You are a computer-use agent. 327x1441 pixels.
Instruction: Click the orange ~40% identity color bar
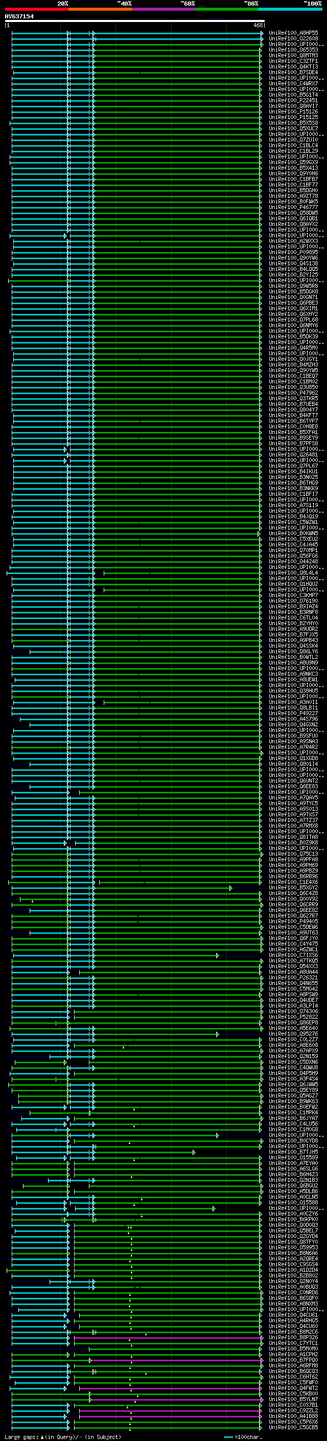[100, 9]
